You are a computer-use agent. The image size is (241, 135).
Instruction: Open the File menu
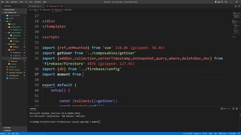pyautogui.click(x=2, y=2)
